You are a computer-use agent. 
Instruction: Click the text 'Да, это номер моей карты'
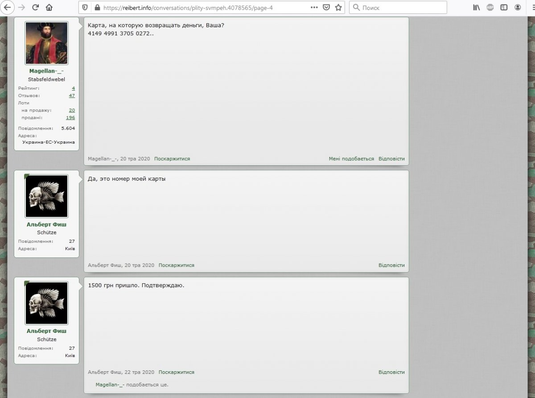(x=127, y=179)
